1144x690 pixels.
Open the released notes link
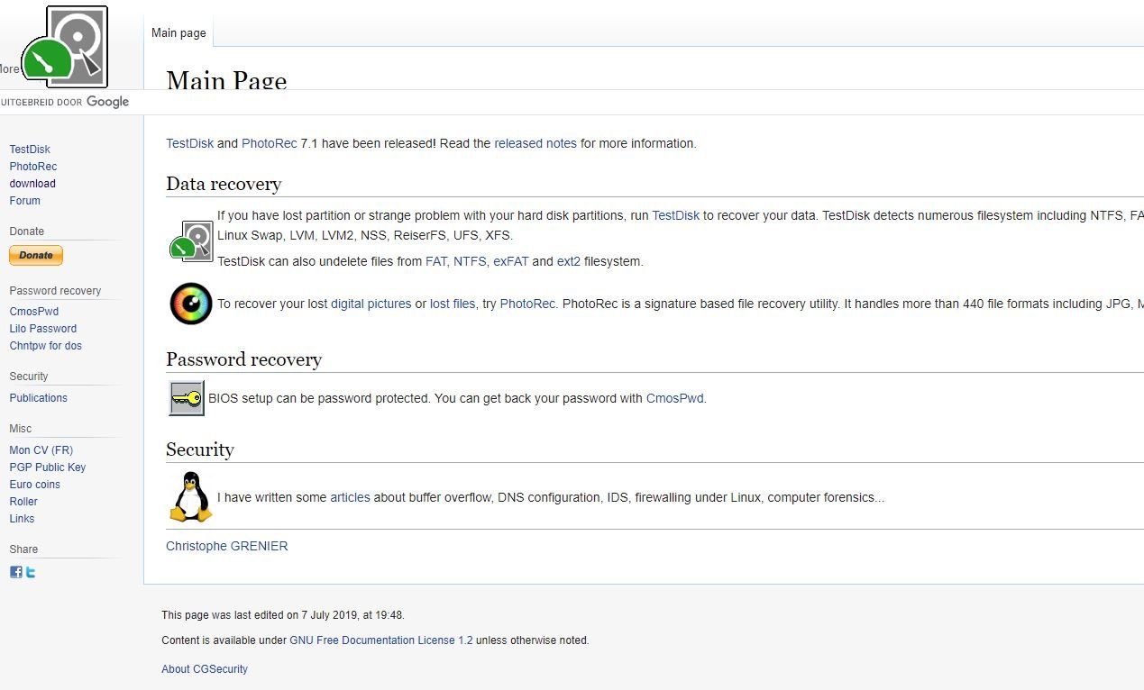pos(535,143)
